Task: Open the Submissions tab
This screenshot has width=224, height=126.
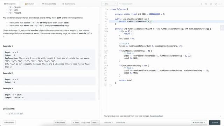Action: tap(69, 4)
